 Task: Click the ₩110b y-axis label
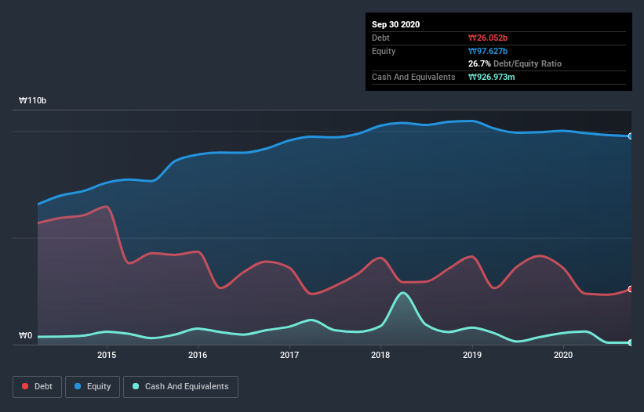(32, 100)
